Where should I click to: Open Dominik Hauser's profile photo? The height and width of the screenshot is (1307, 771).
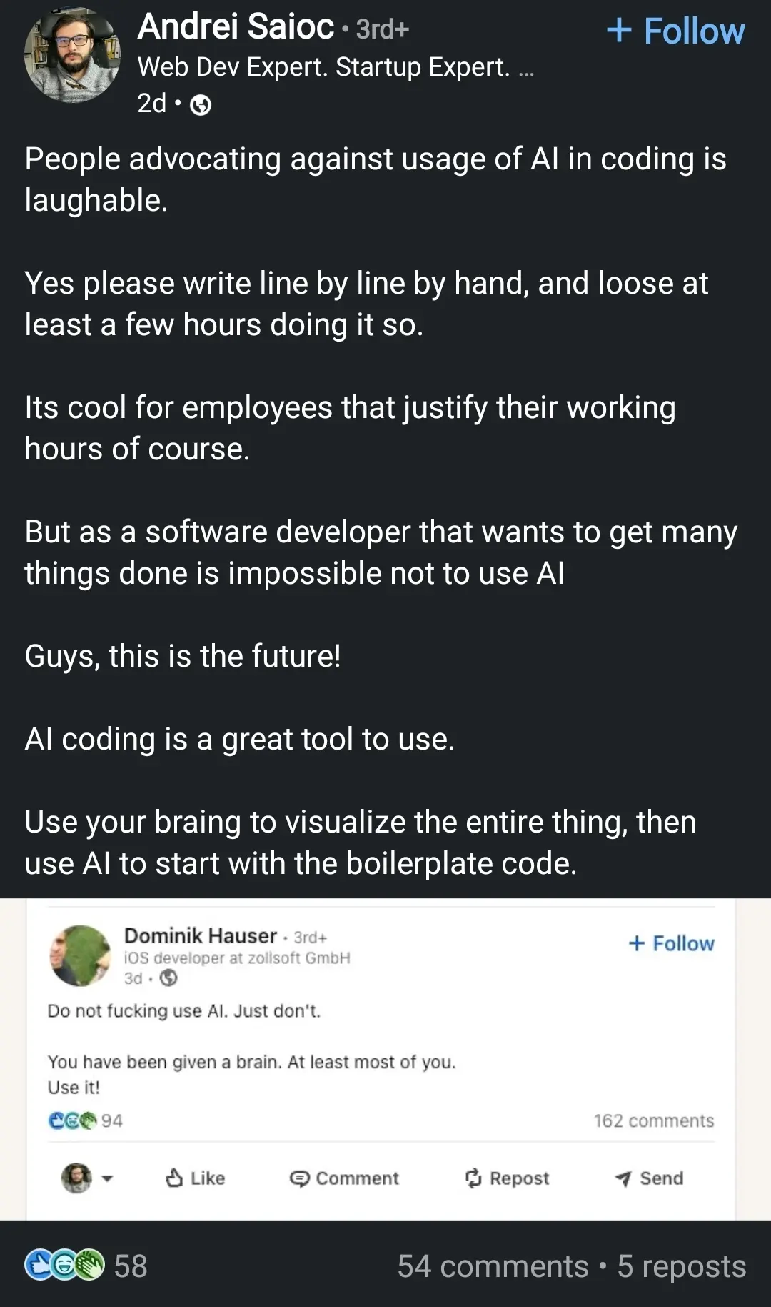click(x=80, y=955)
